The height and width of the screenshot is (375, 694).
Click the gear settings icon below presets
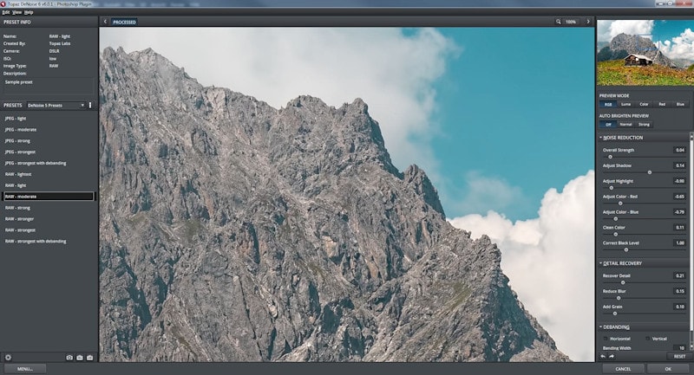(x=8, y=357)
